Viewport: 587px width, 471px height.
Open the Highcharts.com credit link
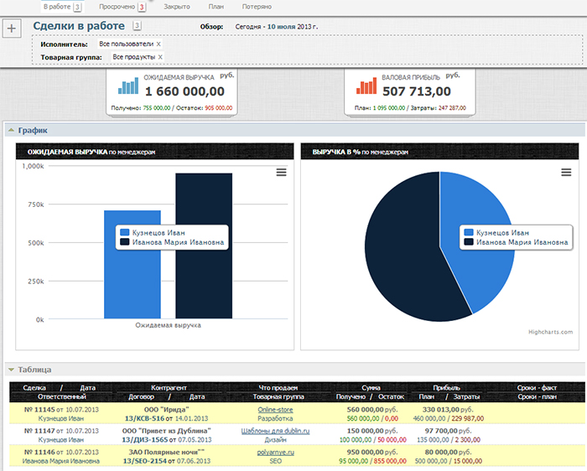tap(550, 332)
